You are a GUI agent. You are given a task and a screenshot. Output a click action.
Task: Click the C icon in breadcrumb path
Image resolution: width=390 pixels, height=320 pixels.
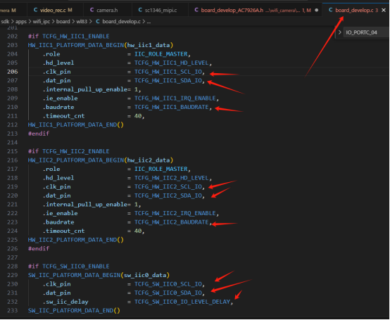(98, 22)
